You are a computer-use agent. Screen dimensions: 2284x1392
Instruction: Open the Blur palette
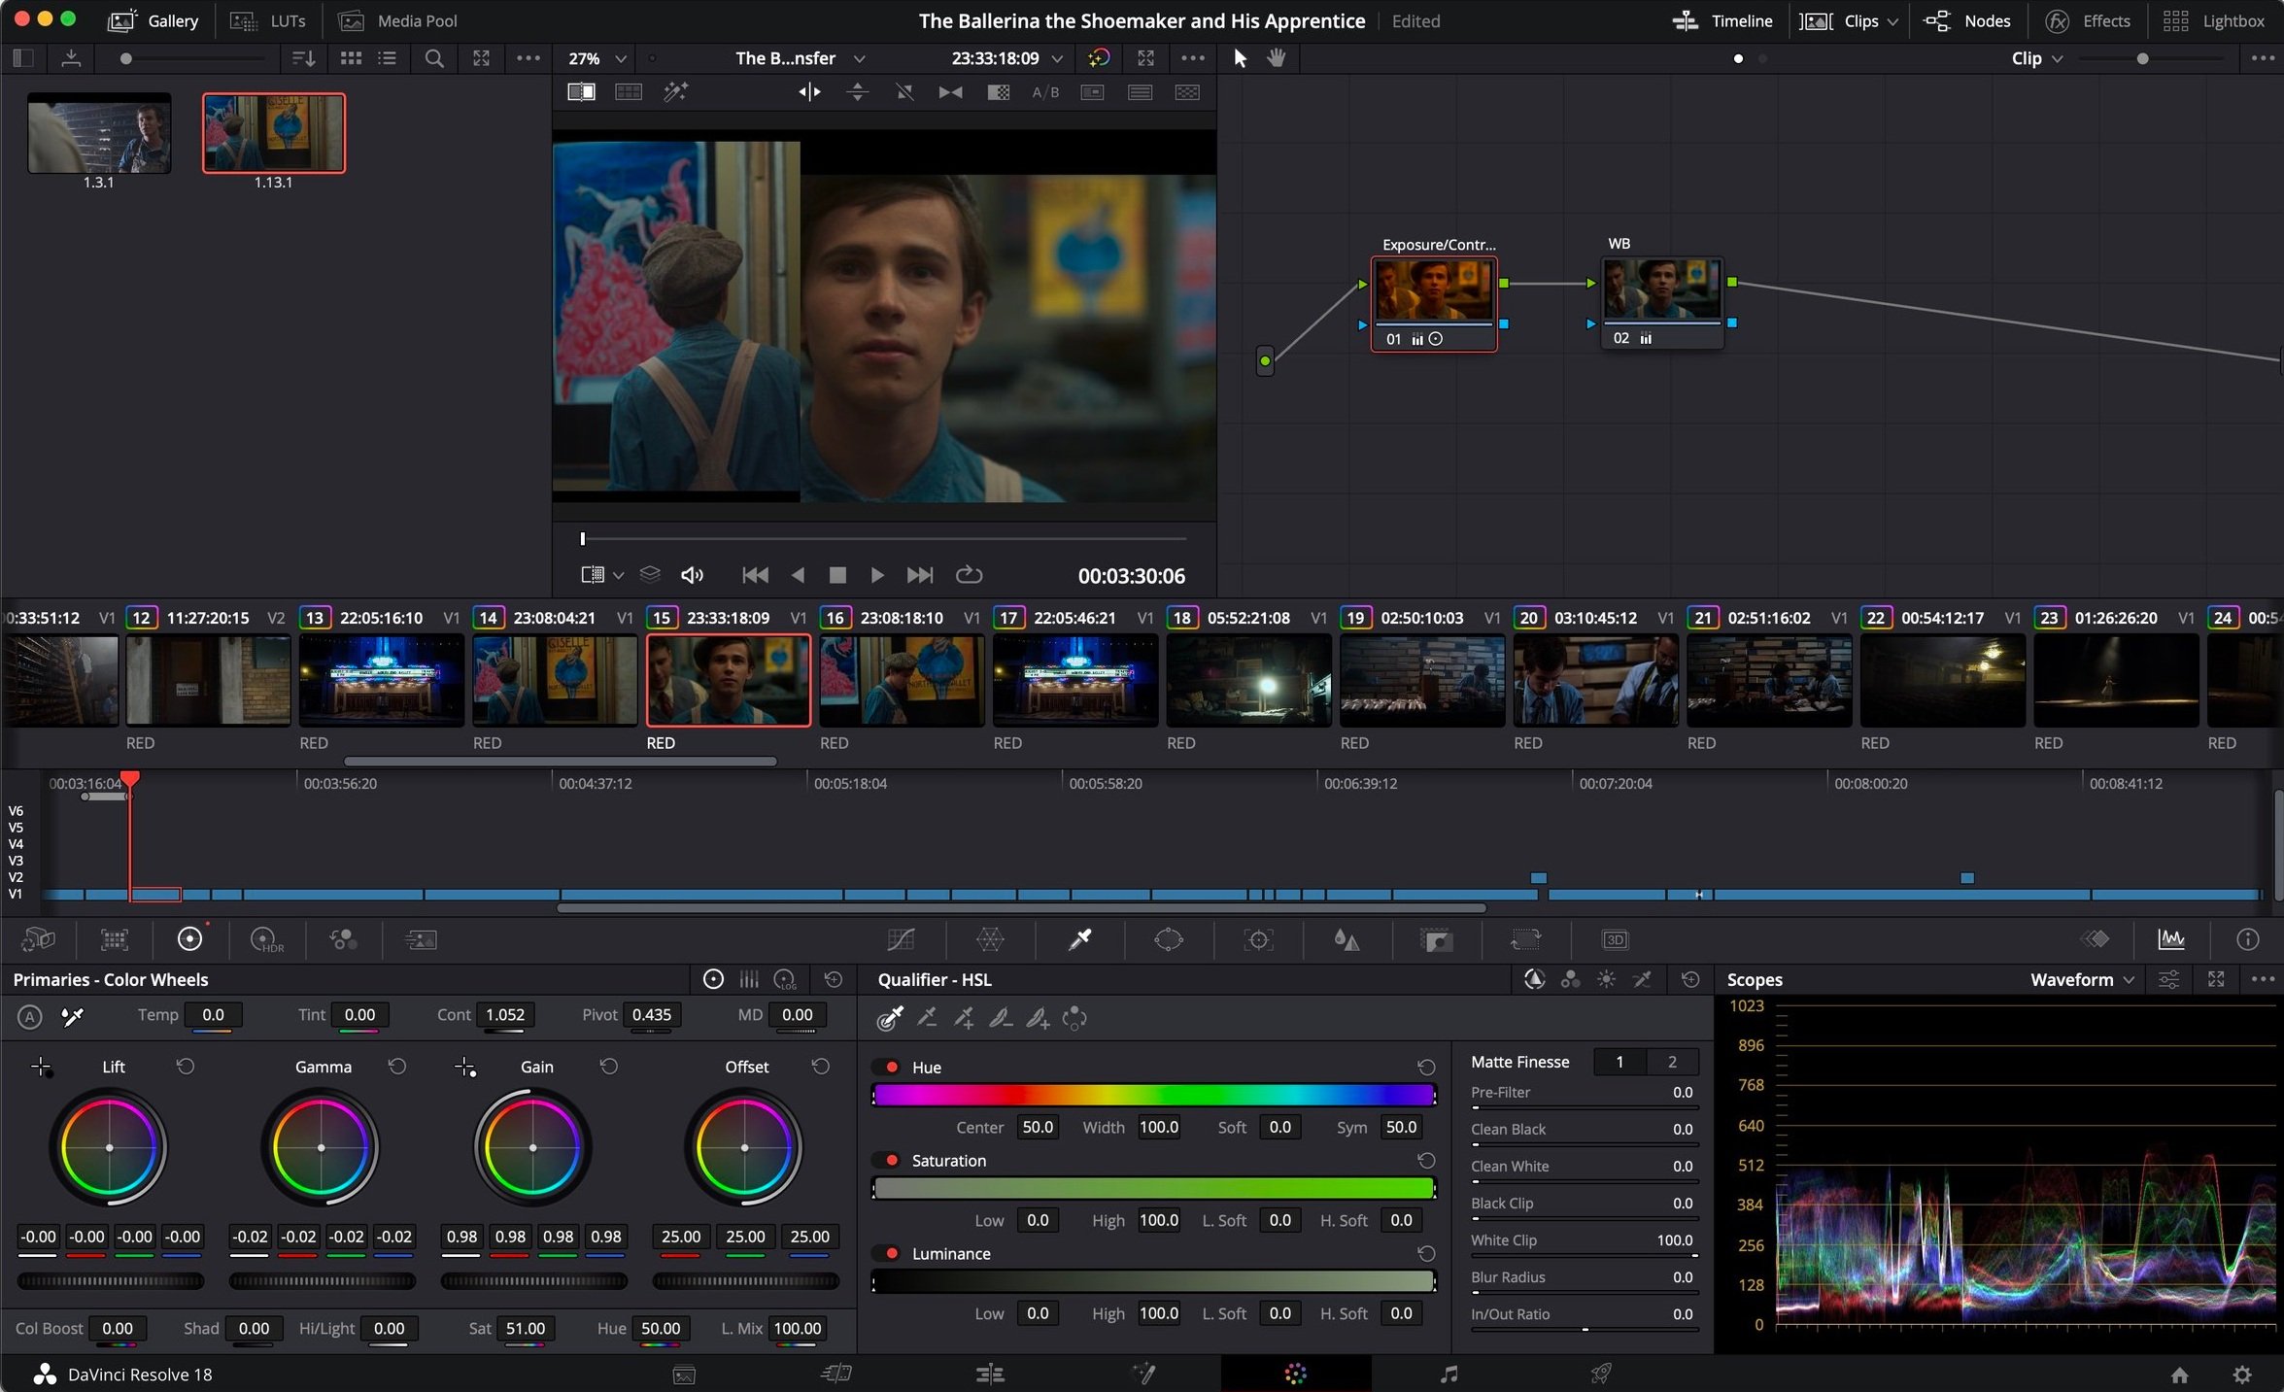click(1347, 939)
